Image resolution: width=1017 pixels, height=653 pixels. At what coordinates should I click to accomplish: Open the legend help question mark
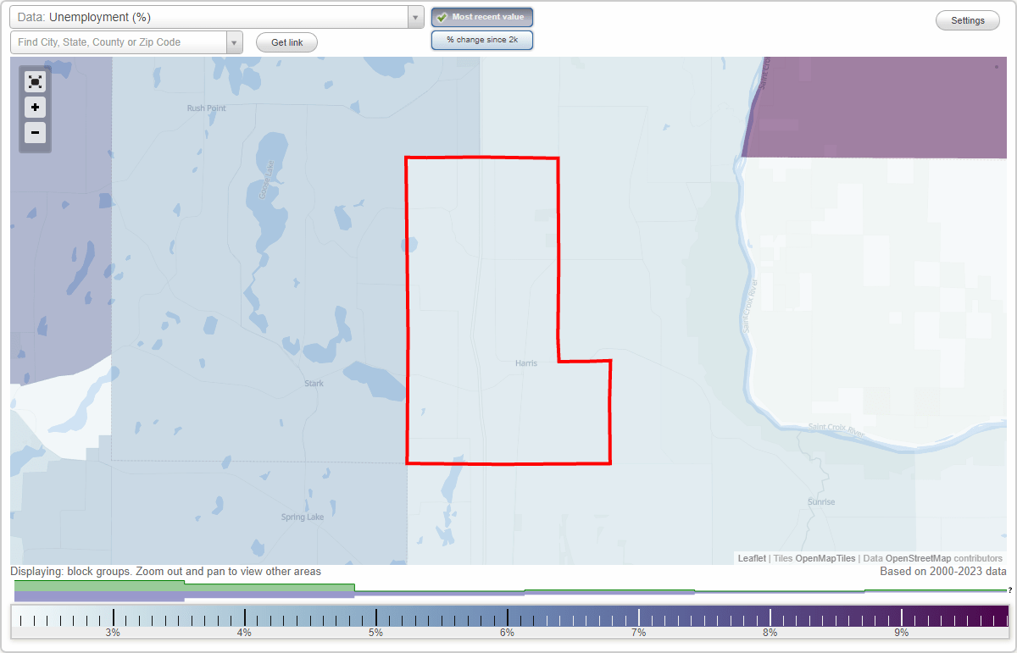(x=1009, y=590)
